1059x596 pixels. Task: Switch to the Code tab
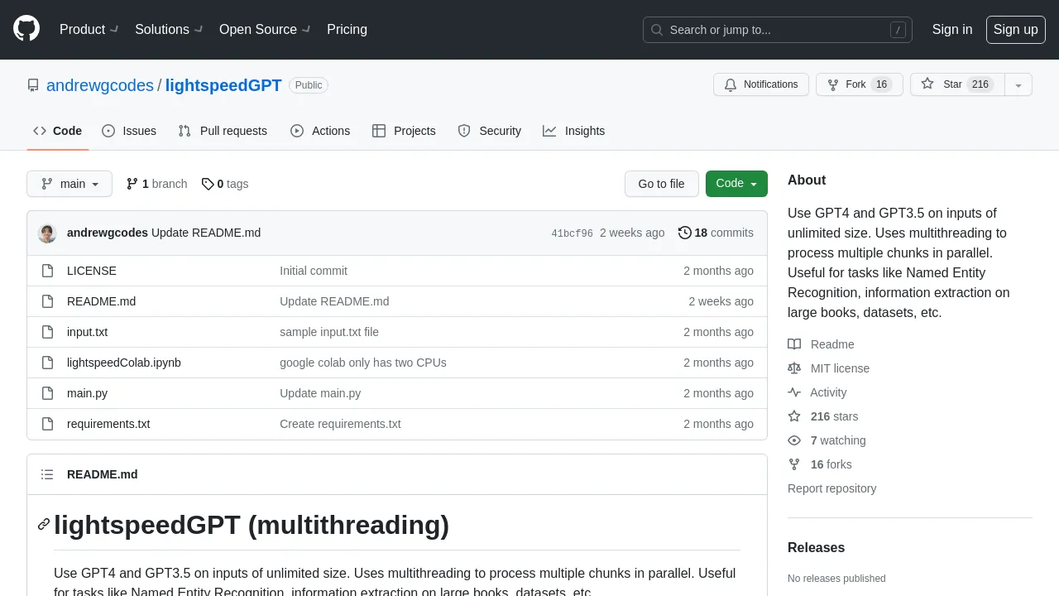[58, 131]
